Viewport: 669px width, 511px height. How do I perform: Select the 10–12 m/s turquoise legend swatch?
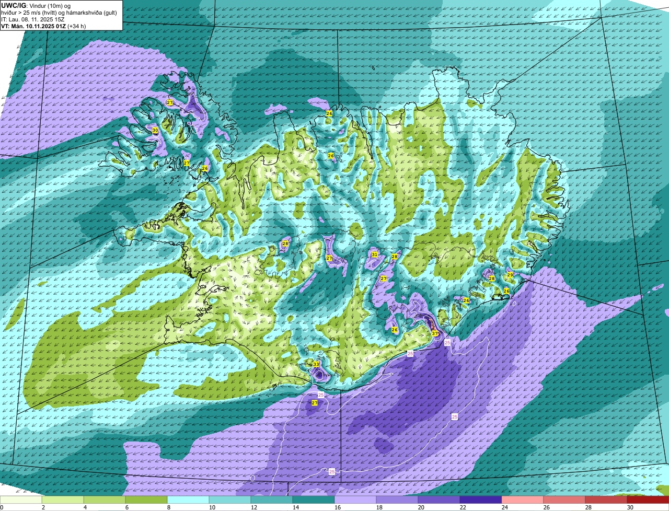point(230,500)
